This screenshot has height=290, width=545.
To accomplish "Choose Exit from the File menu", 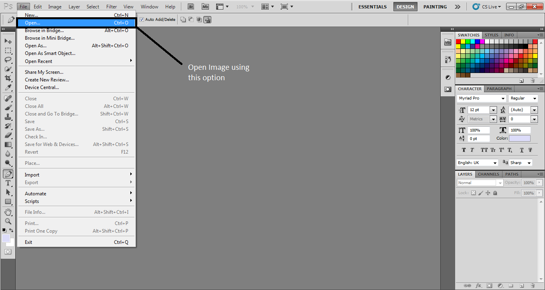I will (x=77, y=242).
